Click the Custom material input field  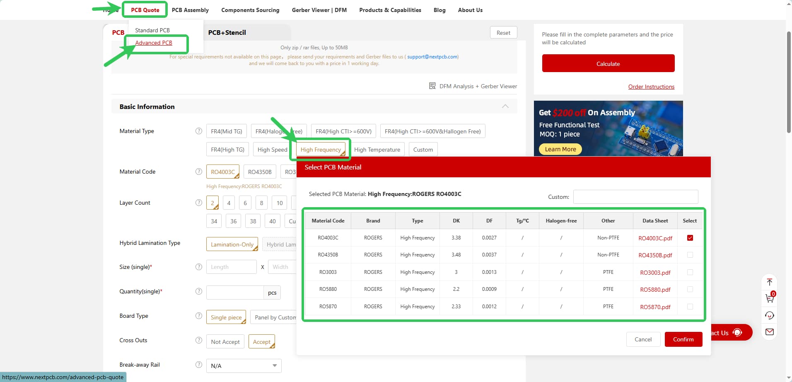click(x=635, y=197)
